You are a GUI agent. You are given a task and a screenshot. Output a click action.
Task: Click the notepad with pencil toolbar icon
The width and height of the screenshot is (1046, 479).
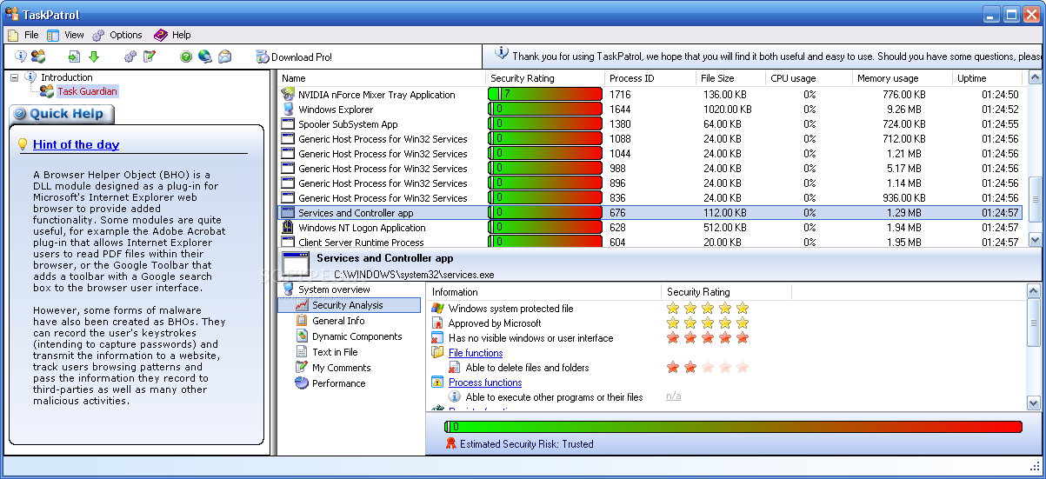[150, 57]
